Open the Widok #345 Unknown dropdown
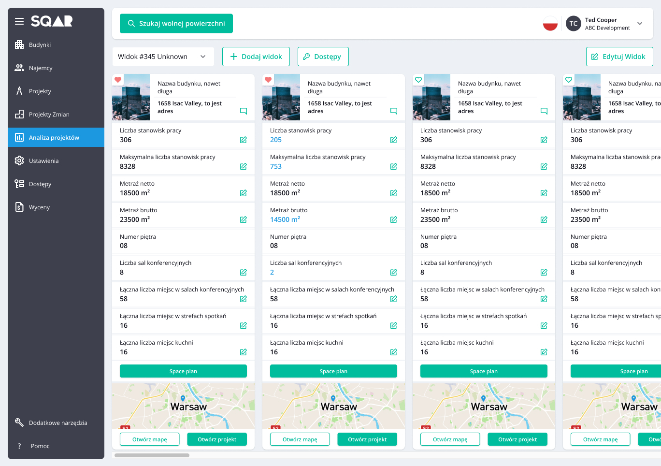Viewport: 661px width, 466px height. (x=163, y=57)
